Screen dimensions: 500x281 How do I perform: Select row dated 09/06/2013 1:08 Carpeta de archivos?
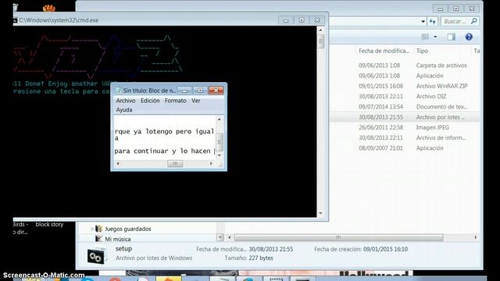click(x=405, y=66)
